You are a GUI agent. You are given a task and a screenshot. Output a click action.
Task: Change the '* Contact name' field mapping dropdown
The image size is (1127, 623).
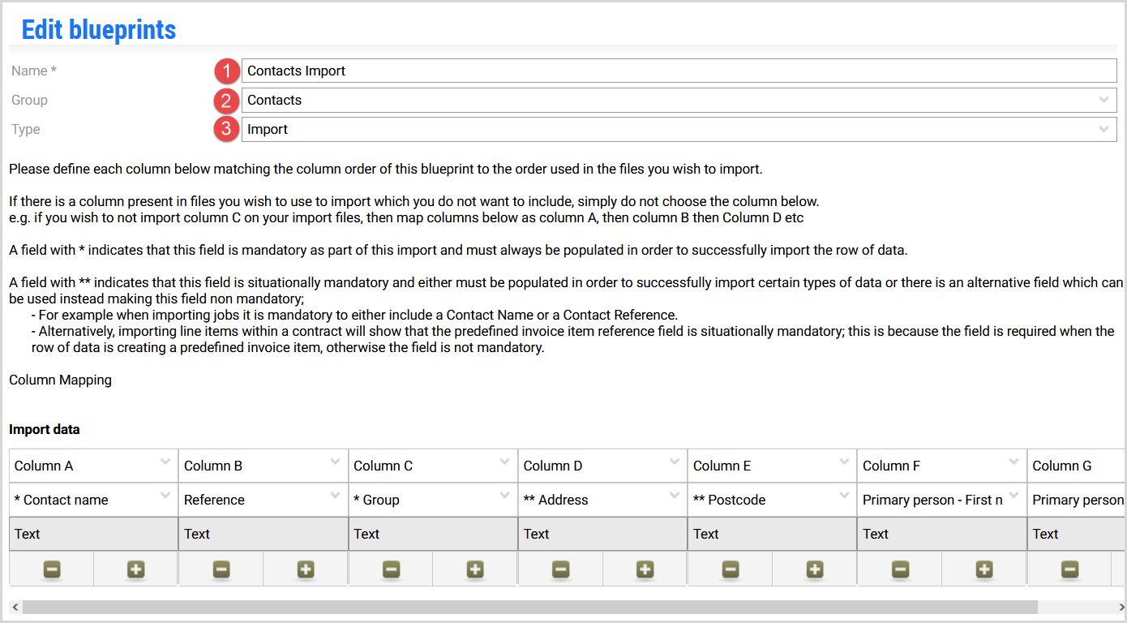click(94, 500)
